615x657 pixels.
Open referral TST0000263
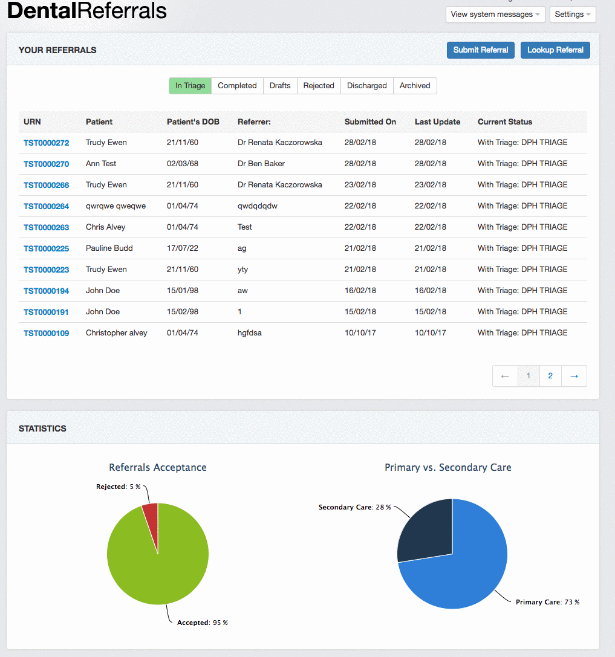pos(46,227)
